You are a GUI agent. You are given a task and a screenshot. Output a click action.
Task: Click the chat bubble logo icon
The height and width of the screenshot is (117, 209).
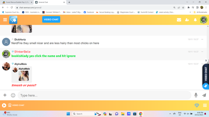point(13,20)
